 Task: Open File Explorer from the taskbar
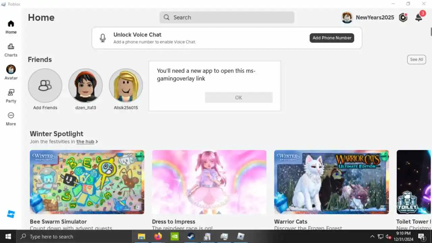[x=141, y=237]
